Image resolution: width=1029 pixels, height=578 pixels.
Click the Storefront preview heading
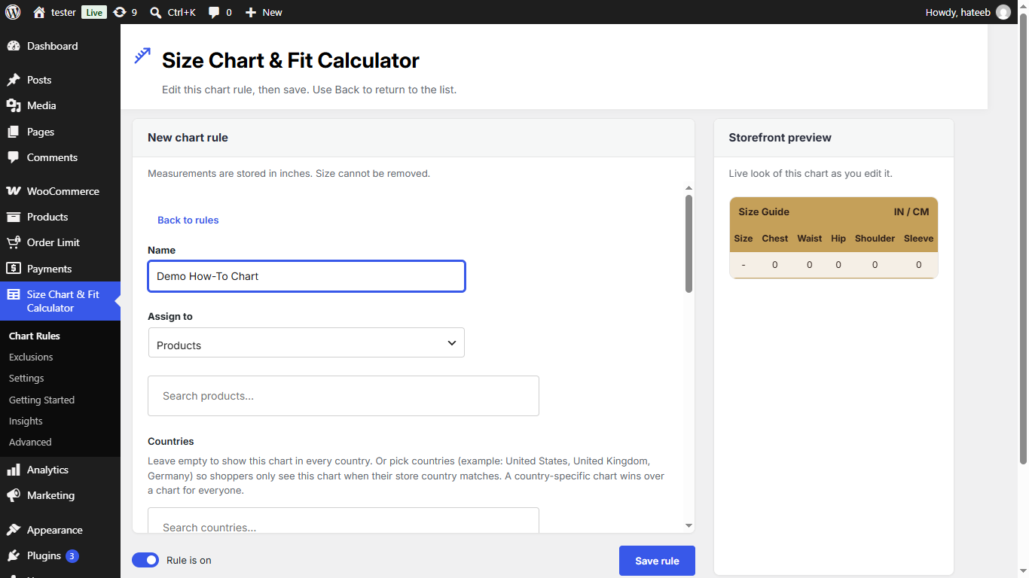click(780, 138)
